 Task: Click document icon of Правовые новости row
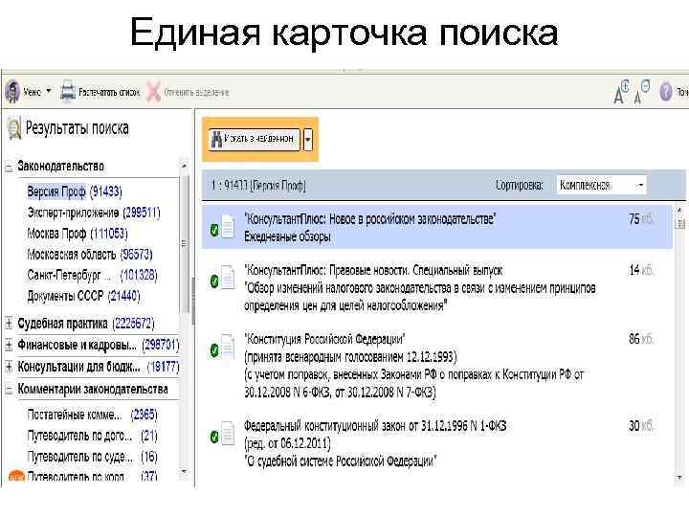(x=228, y=278)
